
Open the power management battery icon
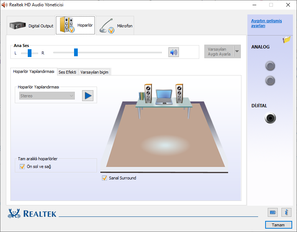pos(273,212)
